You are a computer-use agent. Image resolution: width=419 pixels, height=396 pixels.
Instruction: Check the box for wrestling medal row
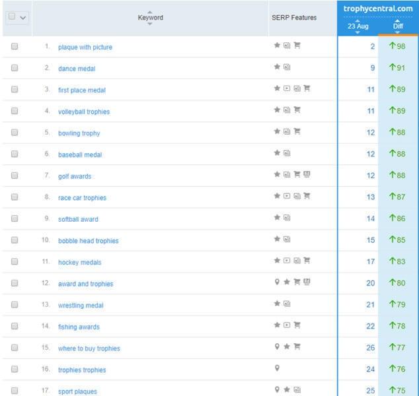[15, 305]
